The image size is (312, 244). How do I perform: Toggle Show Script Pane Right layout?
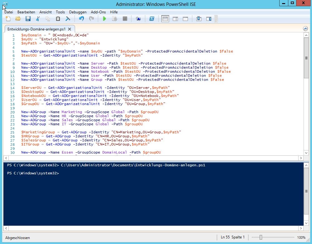(175, 19)
